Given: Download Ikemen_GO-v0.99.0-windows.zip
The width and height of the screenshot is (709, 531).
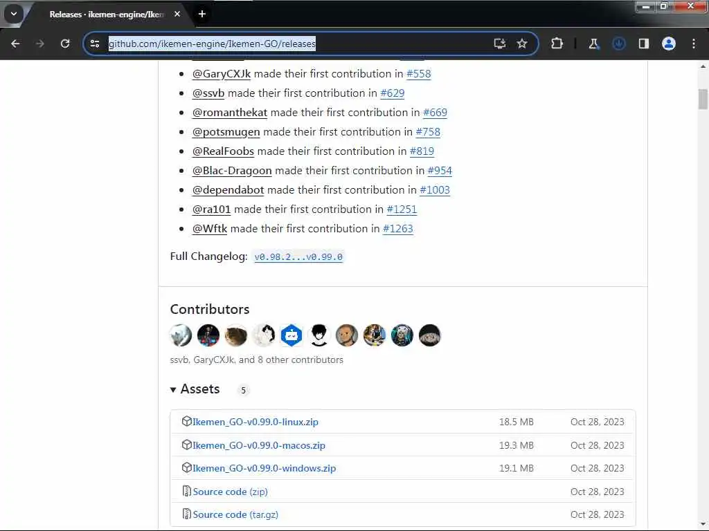Looking at the screenshot, I should [264, 469].
